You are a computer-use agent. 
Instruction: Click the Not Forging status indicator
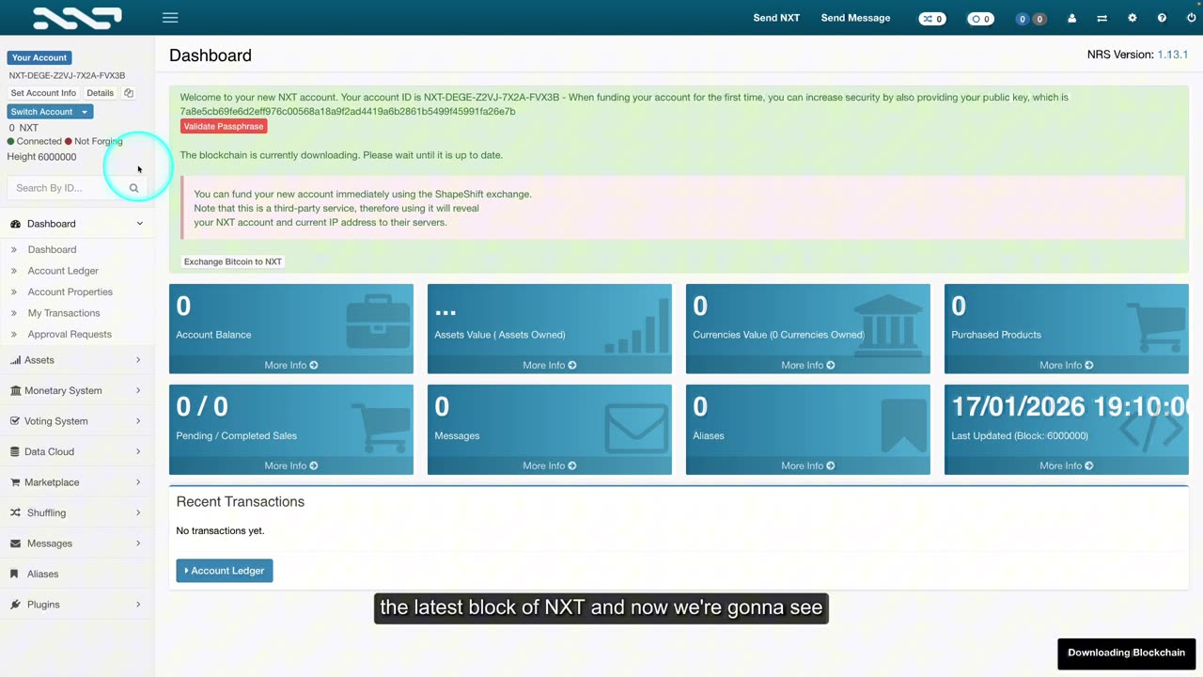[x=94, y=141]
